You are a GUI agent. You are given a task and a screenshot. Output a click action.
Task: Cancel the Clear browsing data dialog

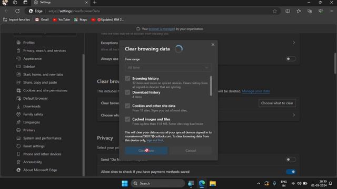coord(191,151)
